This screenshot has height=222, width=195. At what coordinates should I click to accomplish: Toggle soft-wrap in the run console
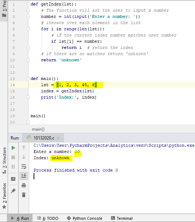(x=24, y=166)
